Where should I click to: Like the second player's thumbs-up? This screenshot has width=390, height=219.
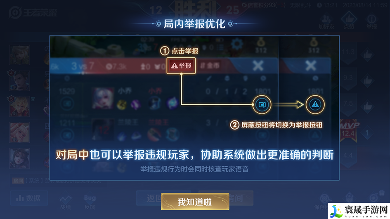tap(367, 80)
